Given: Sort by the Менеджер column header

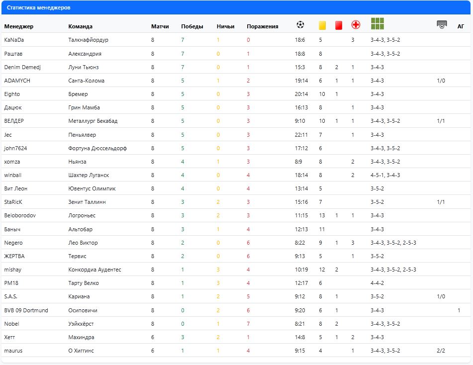Looking at the screenshot, I should 19,26.
